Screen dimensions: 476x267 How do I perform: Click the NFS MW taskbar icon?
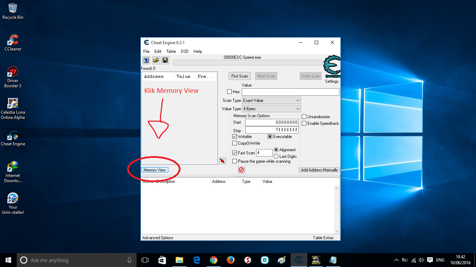(x=316, y=260)
